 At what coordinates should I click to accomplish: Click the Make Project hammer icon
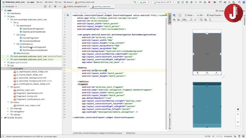point(135,2)
